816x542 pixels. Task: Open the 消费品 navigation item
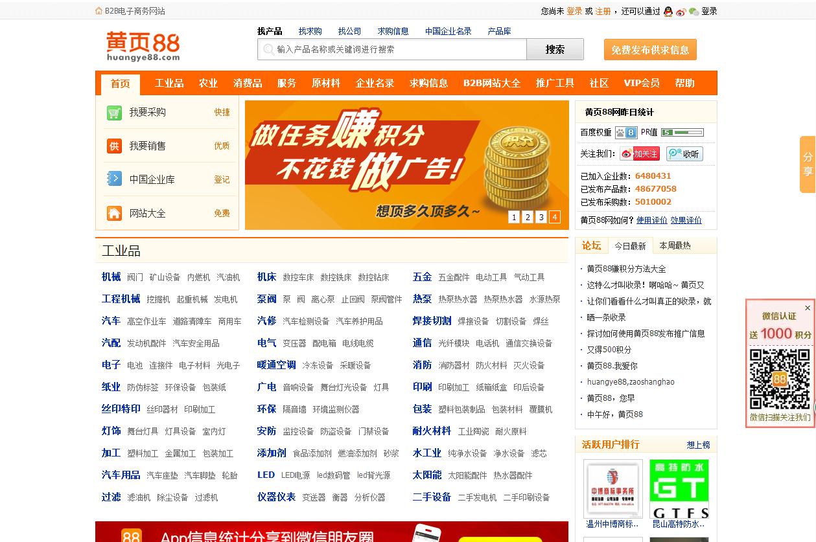tap(248, 83)
